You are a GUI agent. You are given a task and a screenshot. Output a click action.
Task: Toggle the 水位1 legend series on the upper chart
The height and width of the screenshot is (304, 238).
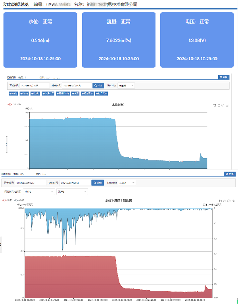(x=14, y=105)
